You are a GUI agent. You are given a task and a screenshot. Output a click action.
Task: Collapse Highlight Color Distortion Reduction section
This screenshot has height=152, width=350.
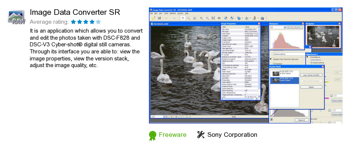271,59
